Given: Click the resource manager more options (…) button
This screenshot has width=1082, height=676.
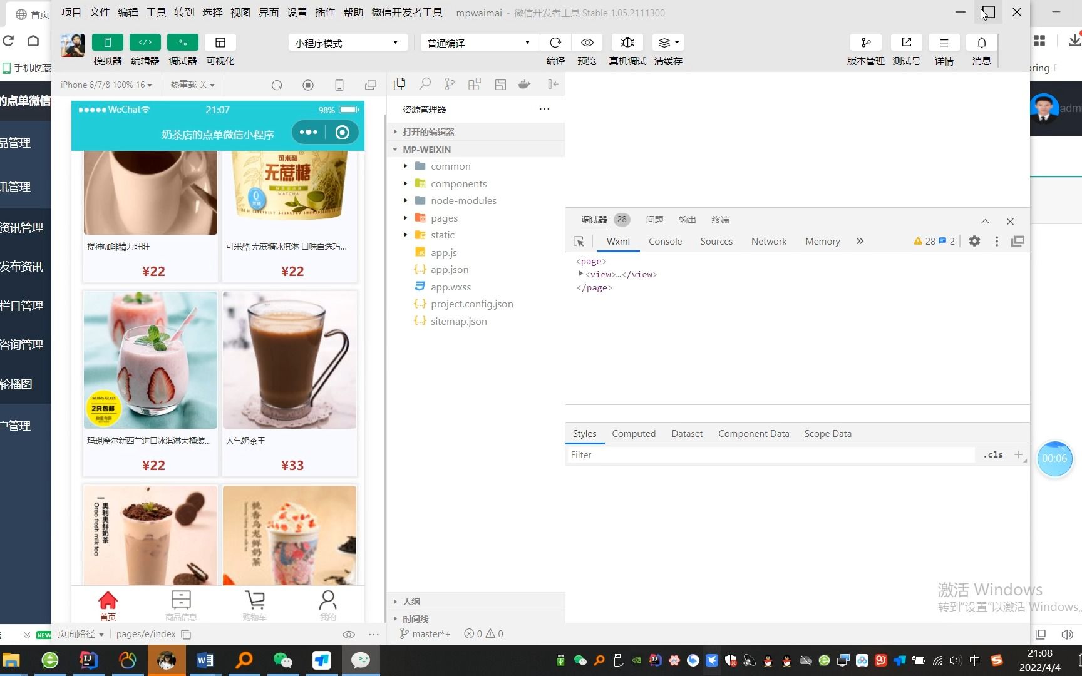Looking at the screenshot, I should [544, 109].
